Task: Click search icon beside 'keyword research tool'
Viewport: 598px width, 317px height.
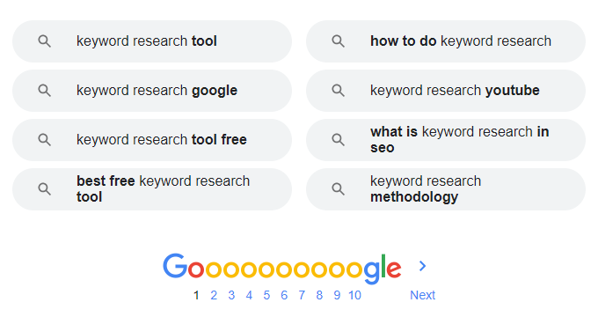Action: (x=45, y=41)
